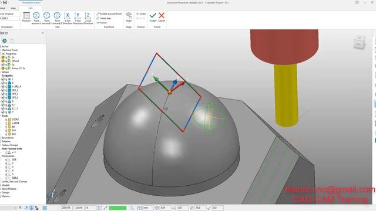The height and width of the screenshot is (211, 376).
Task: Click the green progress bar in status bar
Action: [117, 208]
